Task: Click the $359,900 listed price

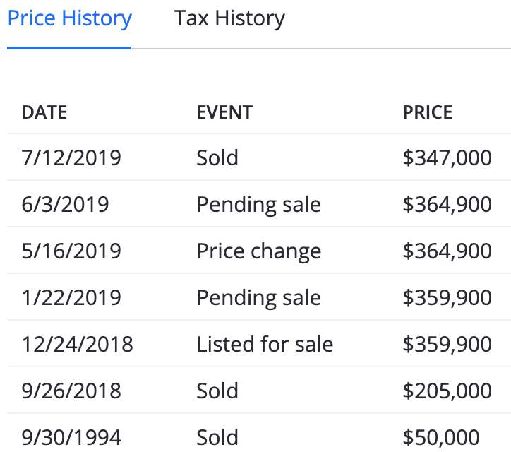Action: tap(447, 345)
